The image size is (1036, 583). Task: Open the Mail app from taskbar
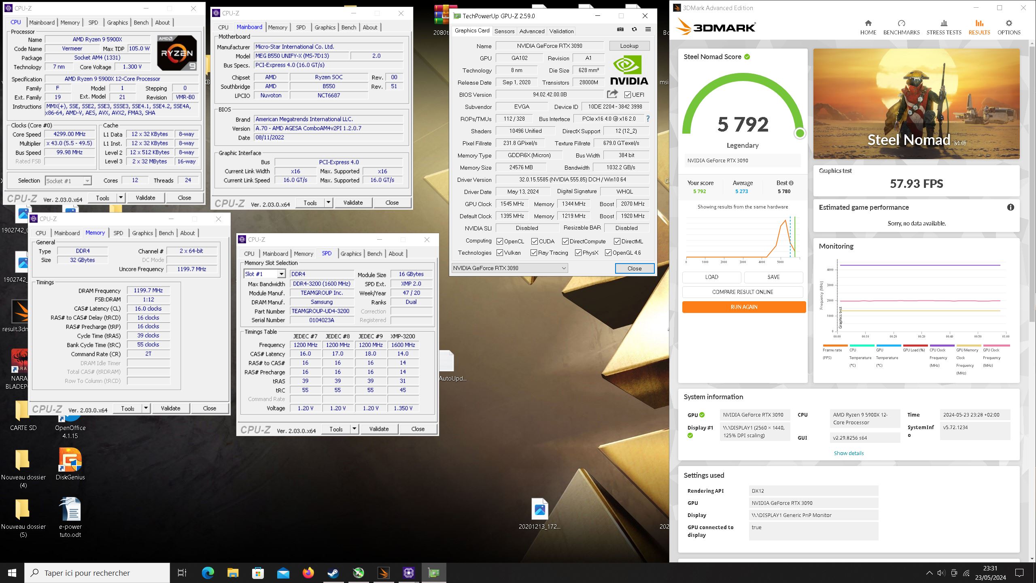click(x=283, y=573)
